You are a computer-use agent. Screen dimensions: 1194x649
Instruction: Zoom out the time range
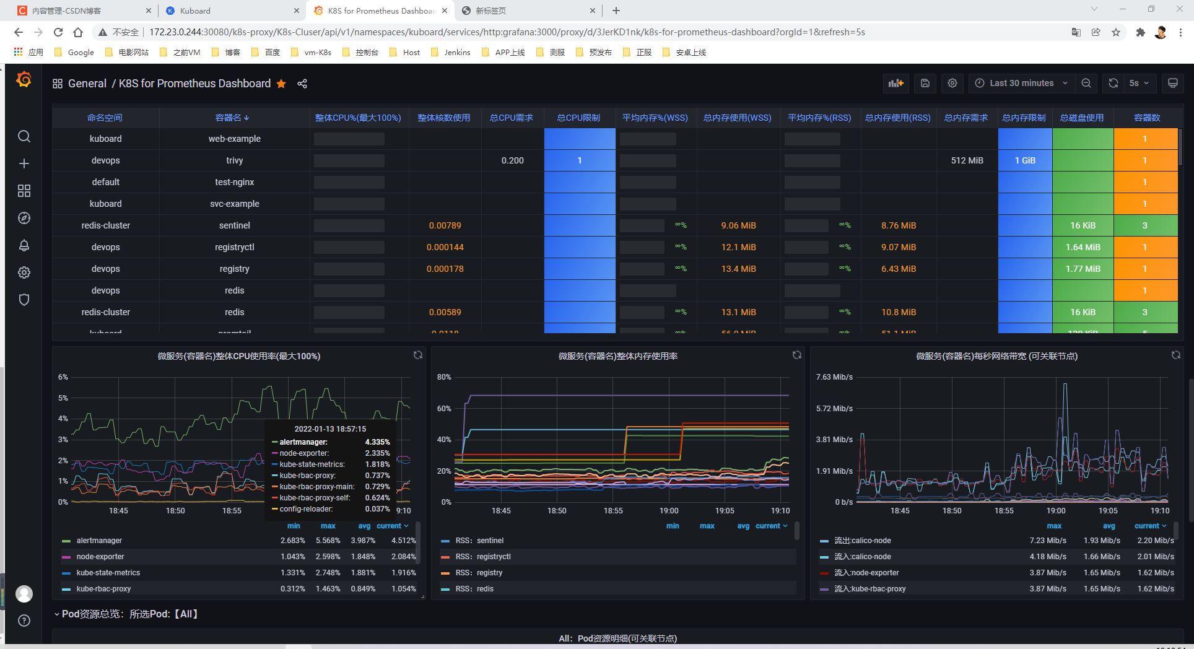1086,83
